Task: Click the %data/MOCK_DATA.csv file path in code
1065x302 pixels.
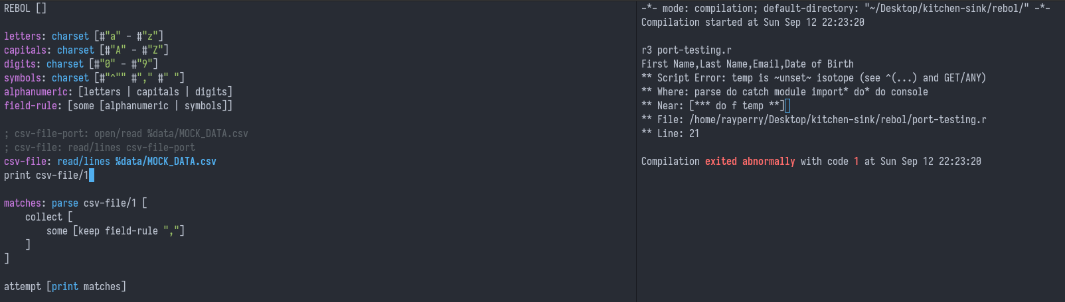Action: [x=165, y=162]
